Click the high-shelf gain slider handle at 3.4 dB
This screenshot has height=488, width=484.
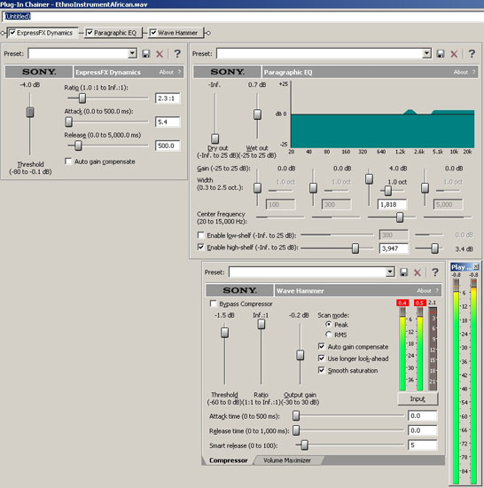tap(435, 248)
